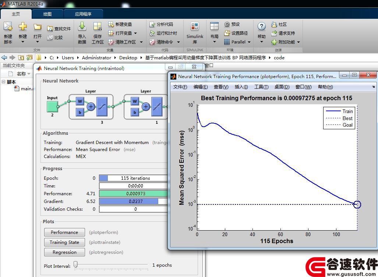Click the Regression plot button
The image size is (378, 277).
64,252
